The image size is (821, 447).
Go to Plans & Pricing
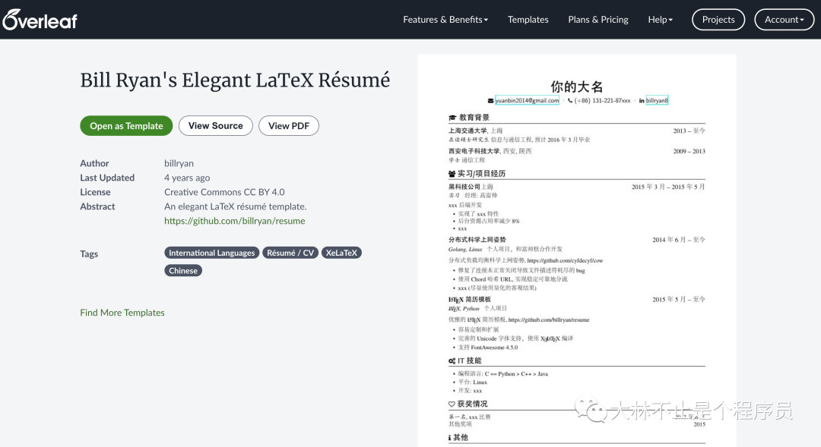pyautogui.click(x=598, y=19)
